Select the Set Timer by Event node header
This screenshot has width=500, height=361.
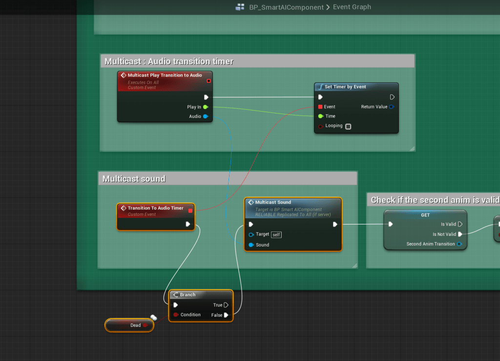coord(356,87)
